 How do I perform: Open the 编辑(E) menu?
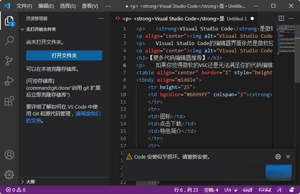coord(46,6)
